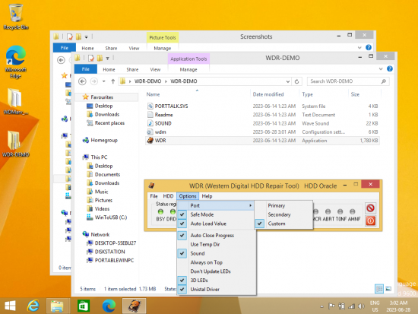Open WDR File menu
418x314 pixels.
point(154,196)
